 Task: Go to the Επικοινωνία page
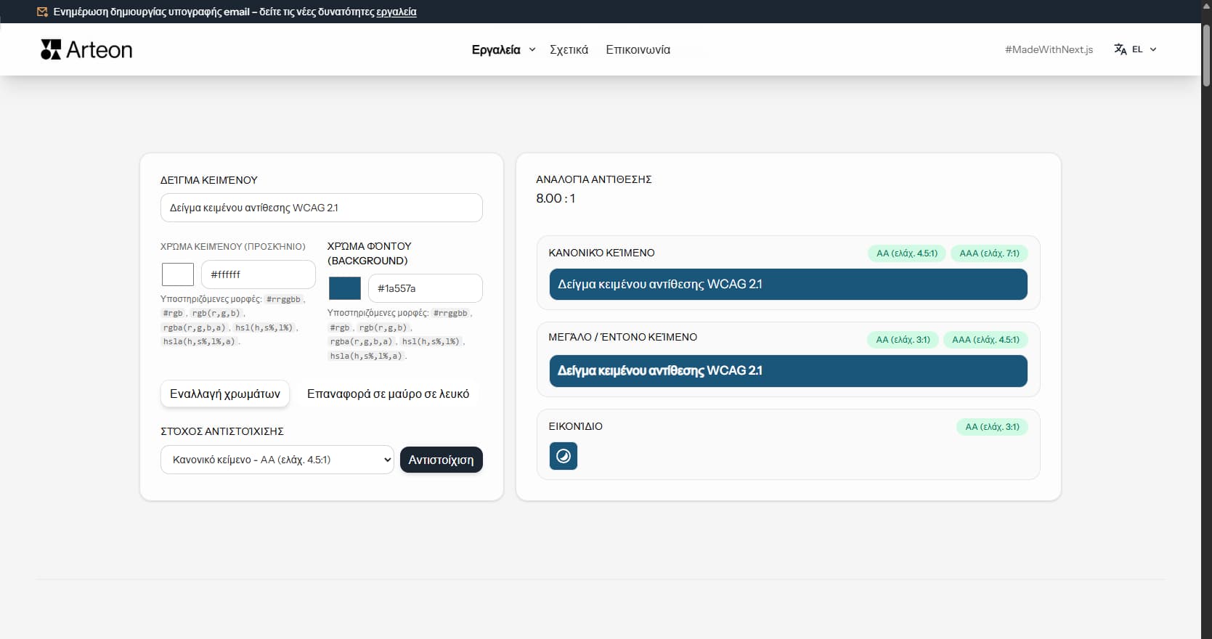click(638, 49)
